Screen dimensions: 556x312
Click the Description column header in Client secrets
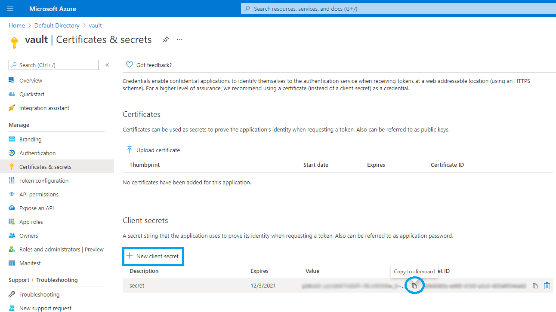(x=144, y=271)
